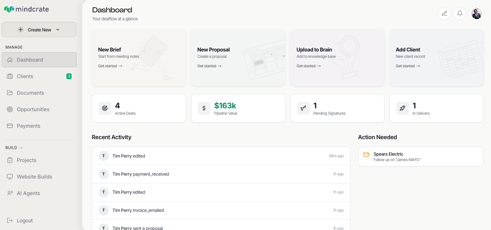Image resolution: width=491 pixels, height=230 pixels.
Task: Click the Dashboard home icon
Action: [10, 60]
